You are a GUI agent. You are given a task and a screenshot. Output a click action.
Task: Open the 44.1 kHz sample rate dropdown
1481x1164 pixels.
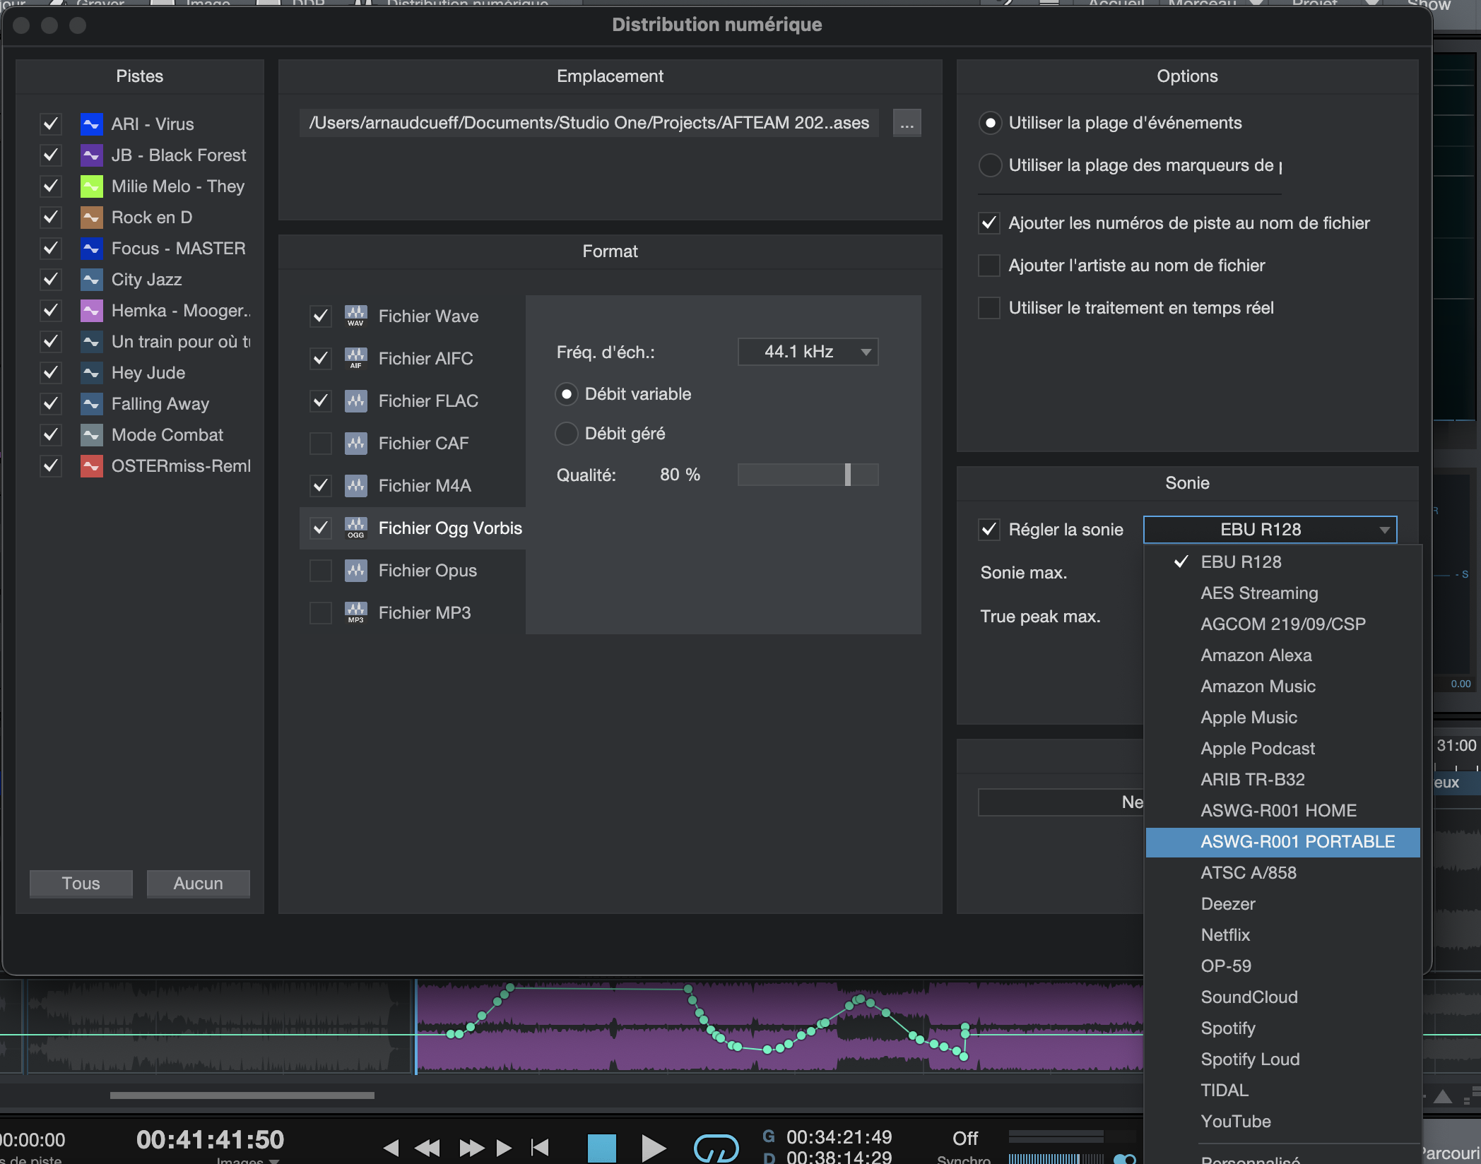point(808,352)
